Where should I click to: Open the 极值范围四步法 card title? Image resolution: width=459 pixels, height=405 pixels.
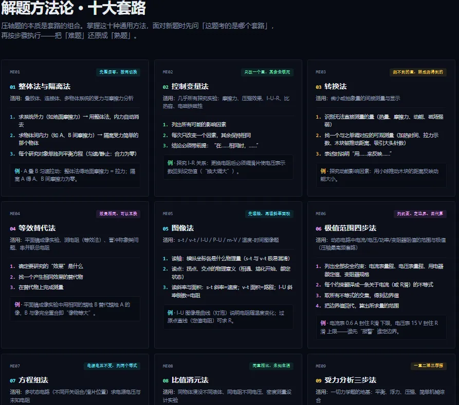351,228
